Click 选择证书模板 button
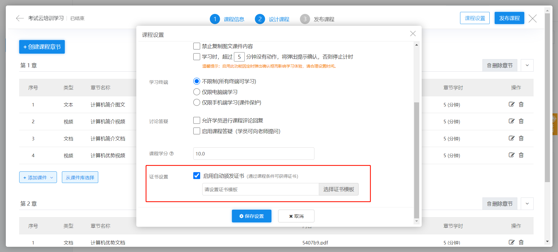This screenshot has width=558, height=252. pyautogui.click(x=339, y=189)
